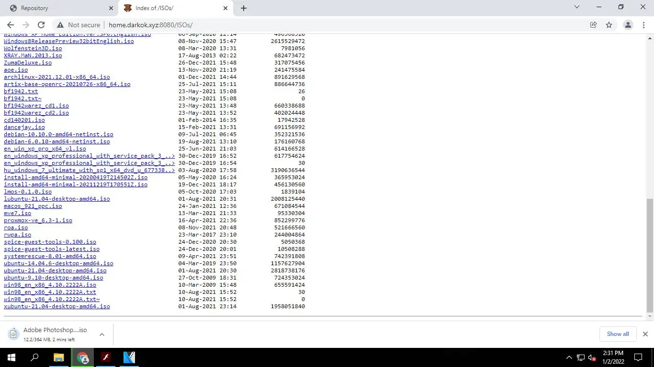This screenshot has width=654, height=367.
Task: Download xubuntu-21.04-desktop-amd64.iso
Action: 57,306
